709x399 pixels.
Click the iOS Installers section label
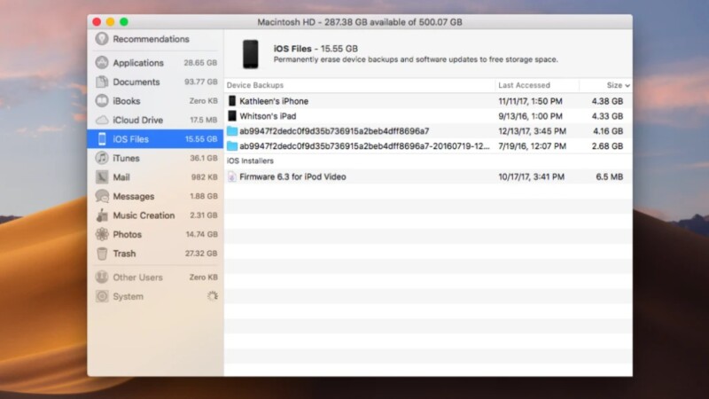coord(250,160)
